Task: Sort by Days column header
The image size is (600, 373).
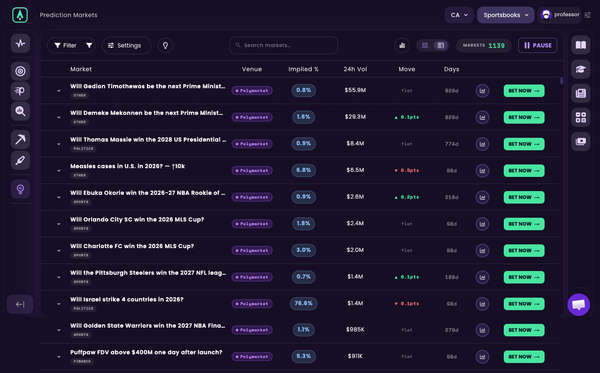Action: (x=452, y=69)
